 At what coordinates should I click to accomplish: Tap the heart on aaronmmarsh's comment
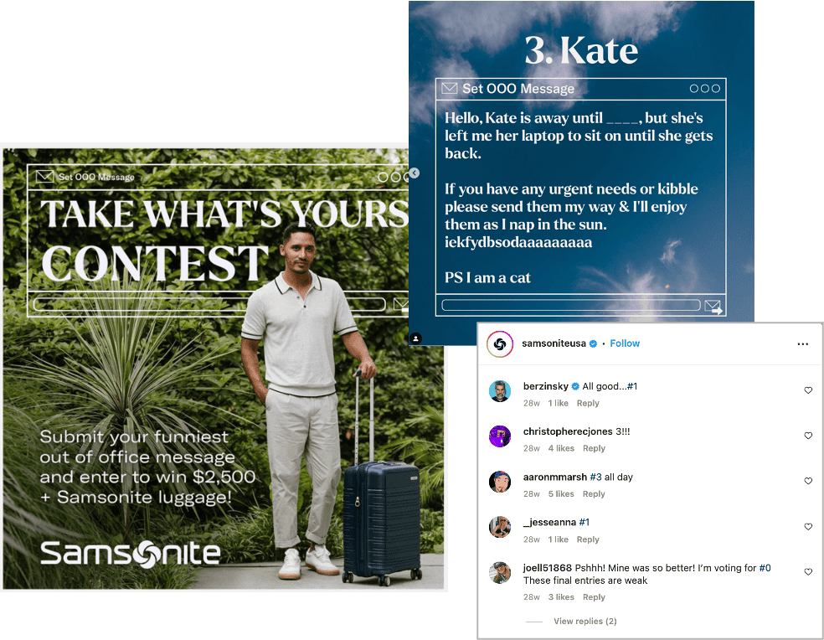pyautogui.click(x=808, y=481)
